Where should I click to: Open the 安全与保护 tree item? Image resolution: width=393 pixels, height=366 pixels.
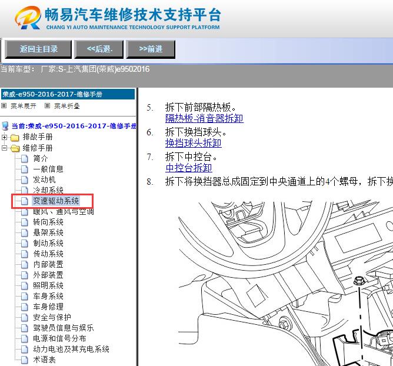click(x=52, y=317)
